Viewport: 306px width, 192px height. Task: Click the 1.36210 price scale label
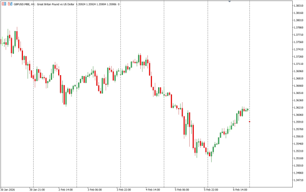(x=298, y=107)
